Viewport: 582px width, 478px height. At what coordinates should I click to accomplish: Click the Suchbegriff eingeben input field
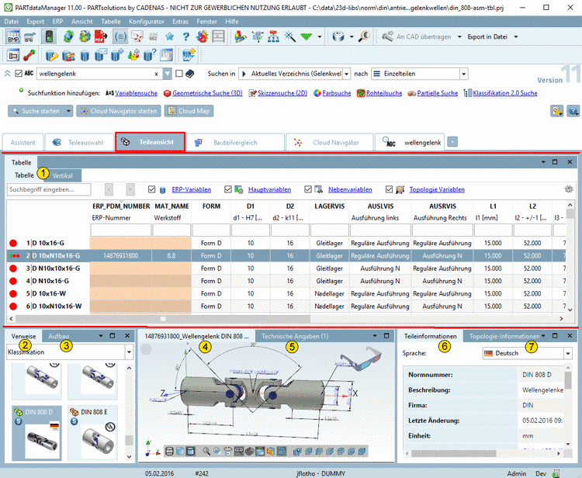click(x=49, y=189)
